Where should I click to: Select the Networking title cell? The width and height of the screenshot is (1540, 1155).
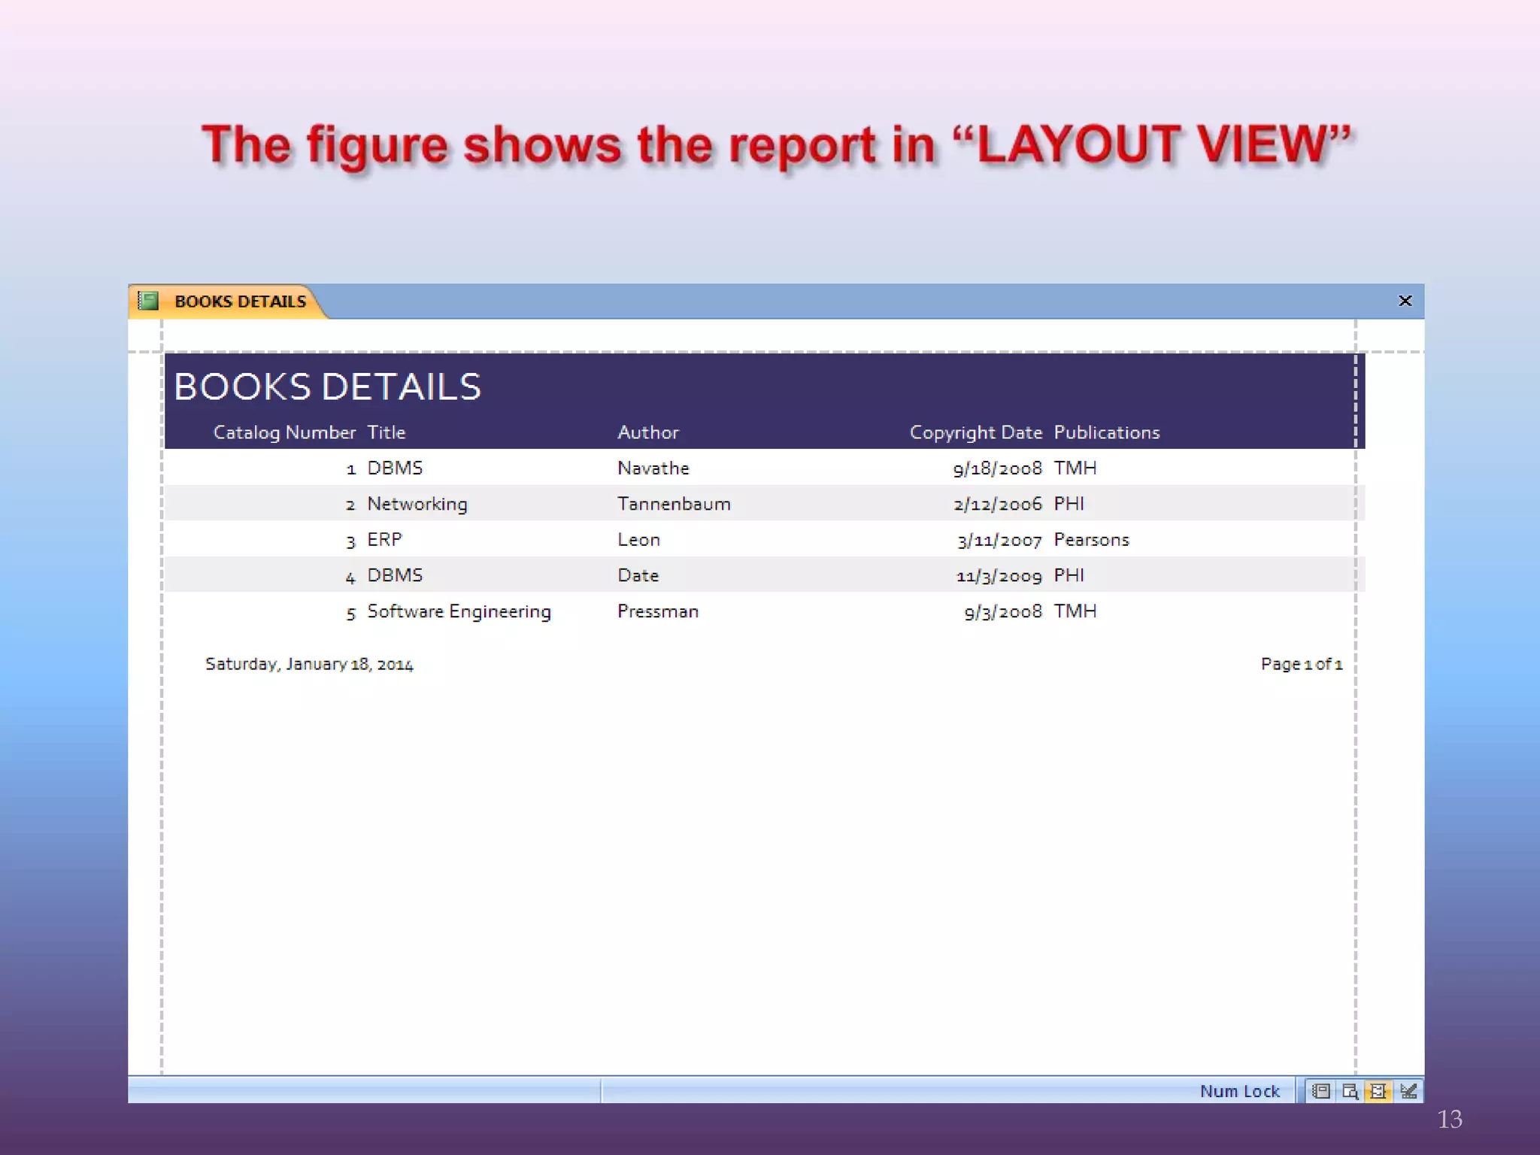(x=417, y=504)
